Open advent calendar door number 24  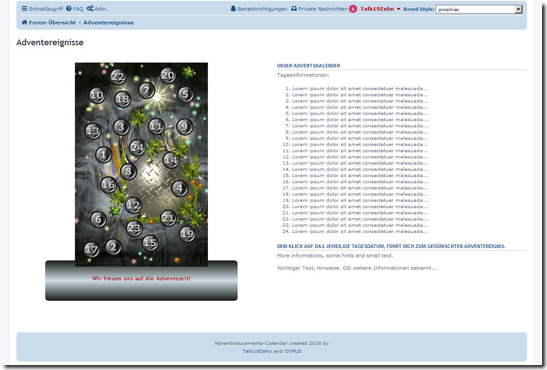click(x=137, y=147)
